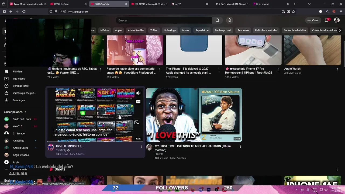Open the miniplayer icon on the video preview

[x=137, y=123]
